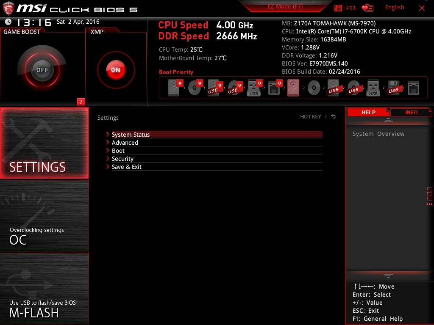Select the UEFI CD/DVD boot device icon
This screenshot has width=434, height=325.
pyautogui.click(x=195, y=88)
